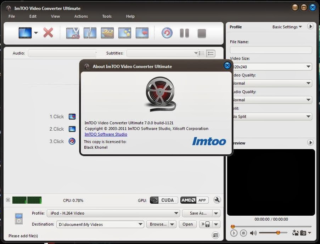Click the preview seek progress bar
320x244 pixels.
click(x=271, y=226)
